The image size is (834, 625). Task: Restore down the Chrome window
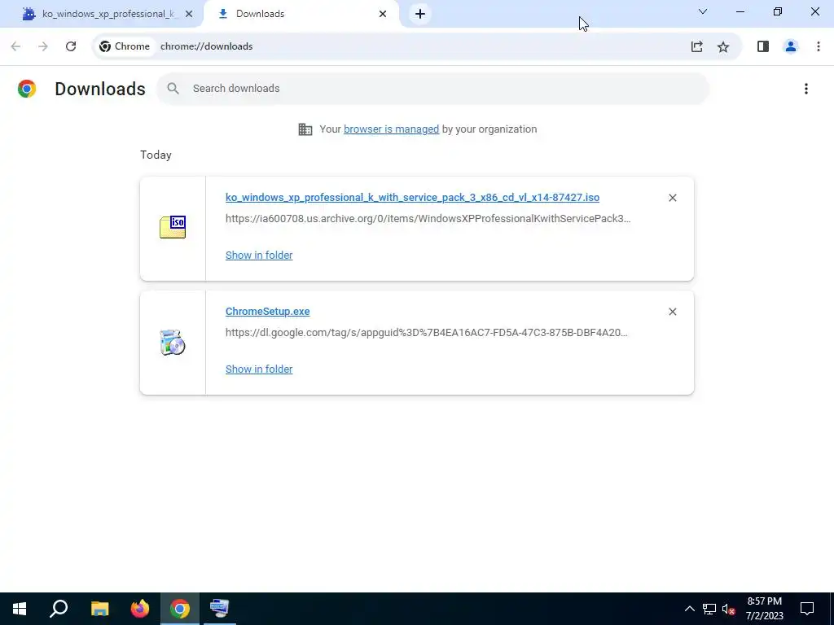778,11
